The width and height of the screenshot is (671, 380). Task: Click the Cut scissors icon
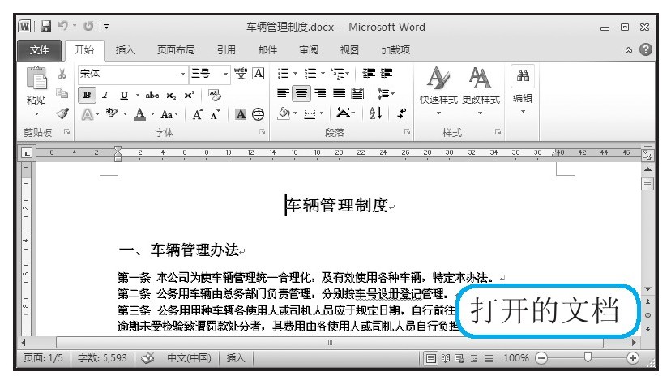tap(62, 74)
